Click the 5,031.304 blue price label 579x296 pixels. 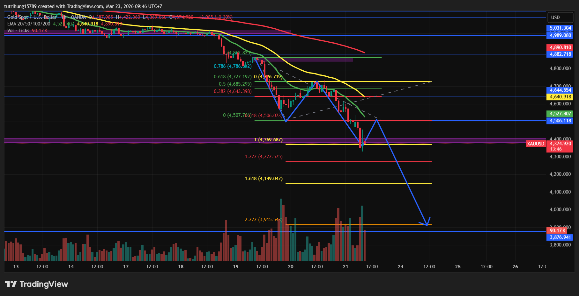point(560,28)
